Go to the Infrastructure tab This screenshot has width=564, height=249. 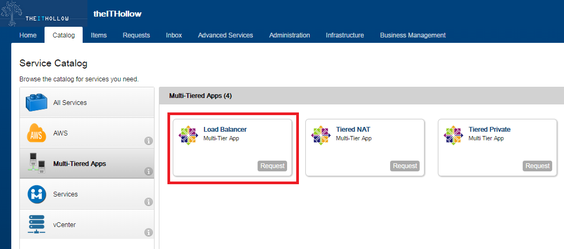[345, 35]
